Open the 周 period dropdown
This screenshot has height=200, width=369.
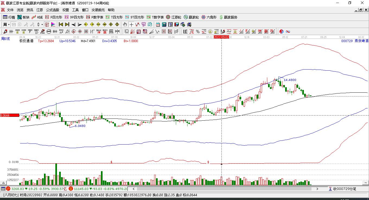(x=7, y=24)
